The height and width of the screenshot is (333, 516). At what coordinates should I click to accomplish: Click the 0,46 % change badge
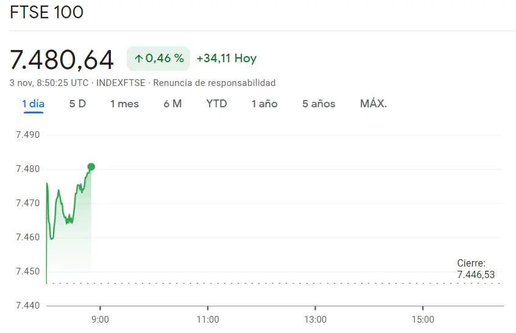[x=158, y=59]
